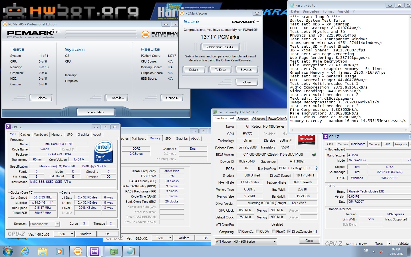Click the red system tray icon
Image resolution: width=411 pixels, height=257 pixels.
[x=381, y=252]
